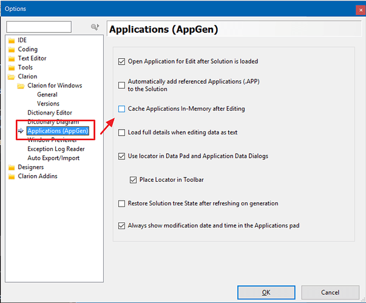Click the Text Editor folder icon

12,59
